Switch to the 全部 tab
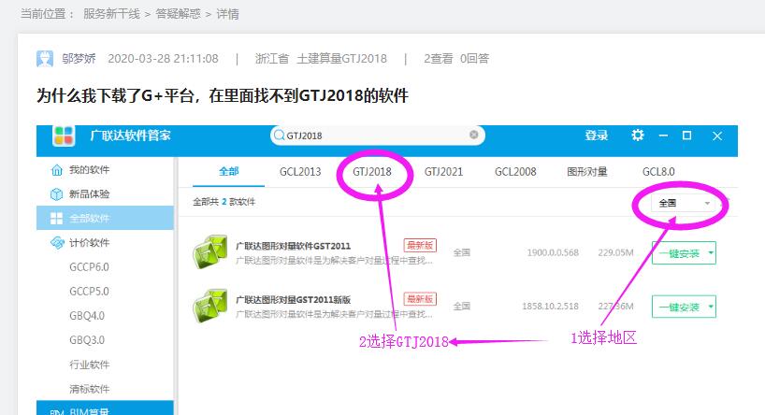This screenshot has height=415, width=765. point(229,172)
